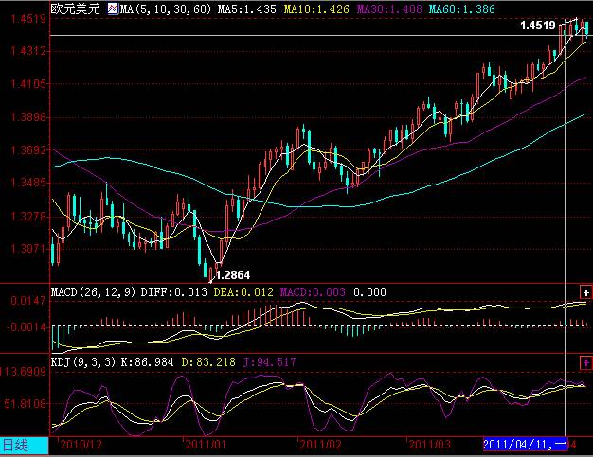
Task: Click the 2011/01 date axis marker
Action: (x=207, y=445)
